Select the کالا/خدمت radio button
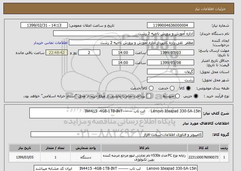The image size is (241, 171). pyautogui.click(x=151, y=88)
